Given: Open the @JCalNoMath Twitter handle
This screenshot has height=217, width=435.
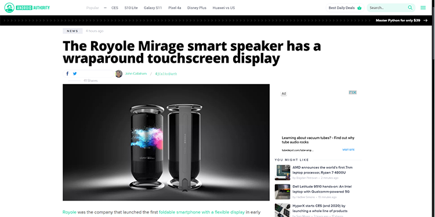Looking at the screenshot, I should (166, 74).
